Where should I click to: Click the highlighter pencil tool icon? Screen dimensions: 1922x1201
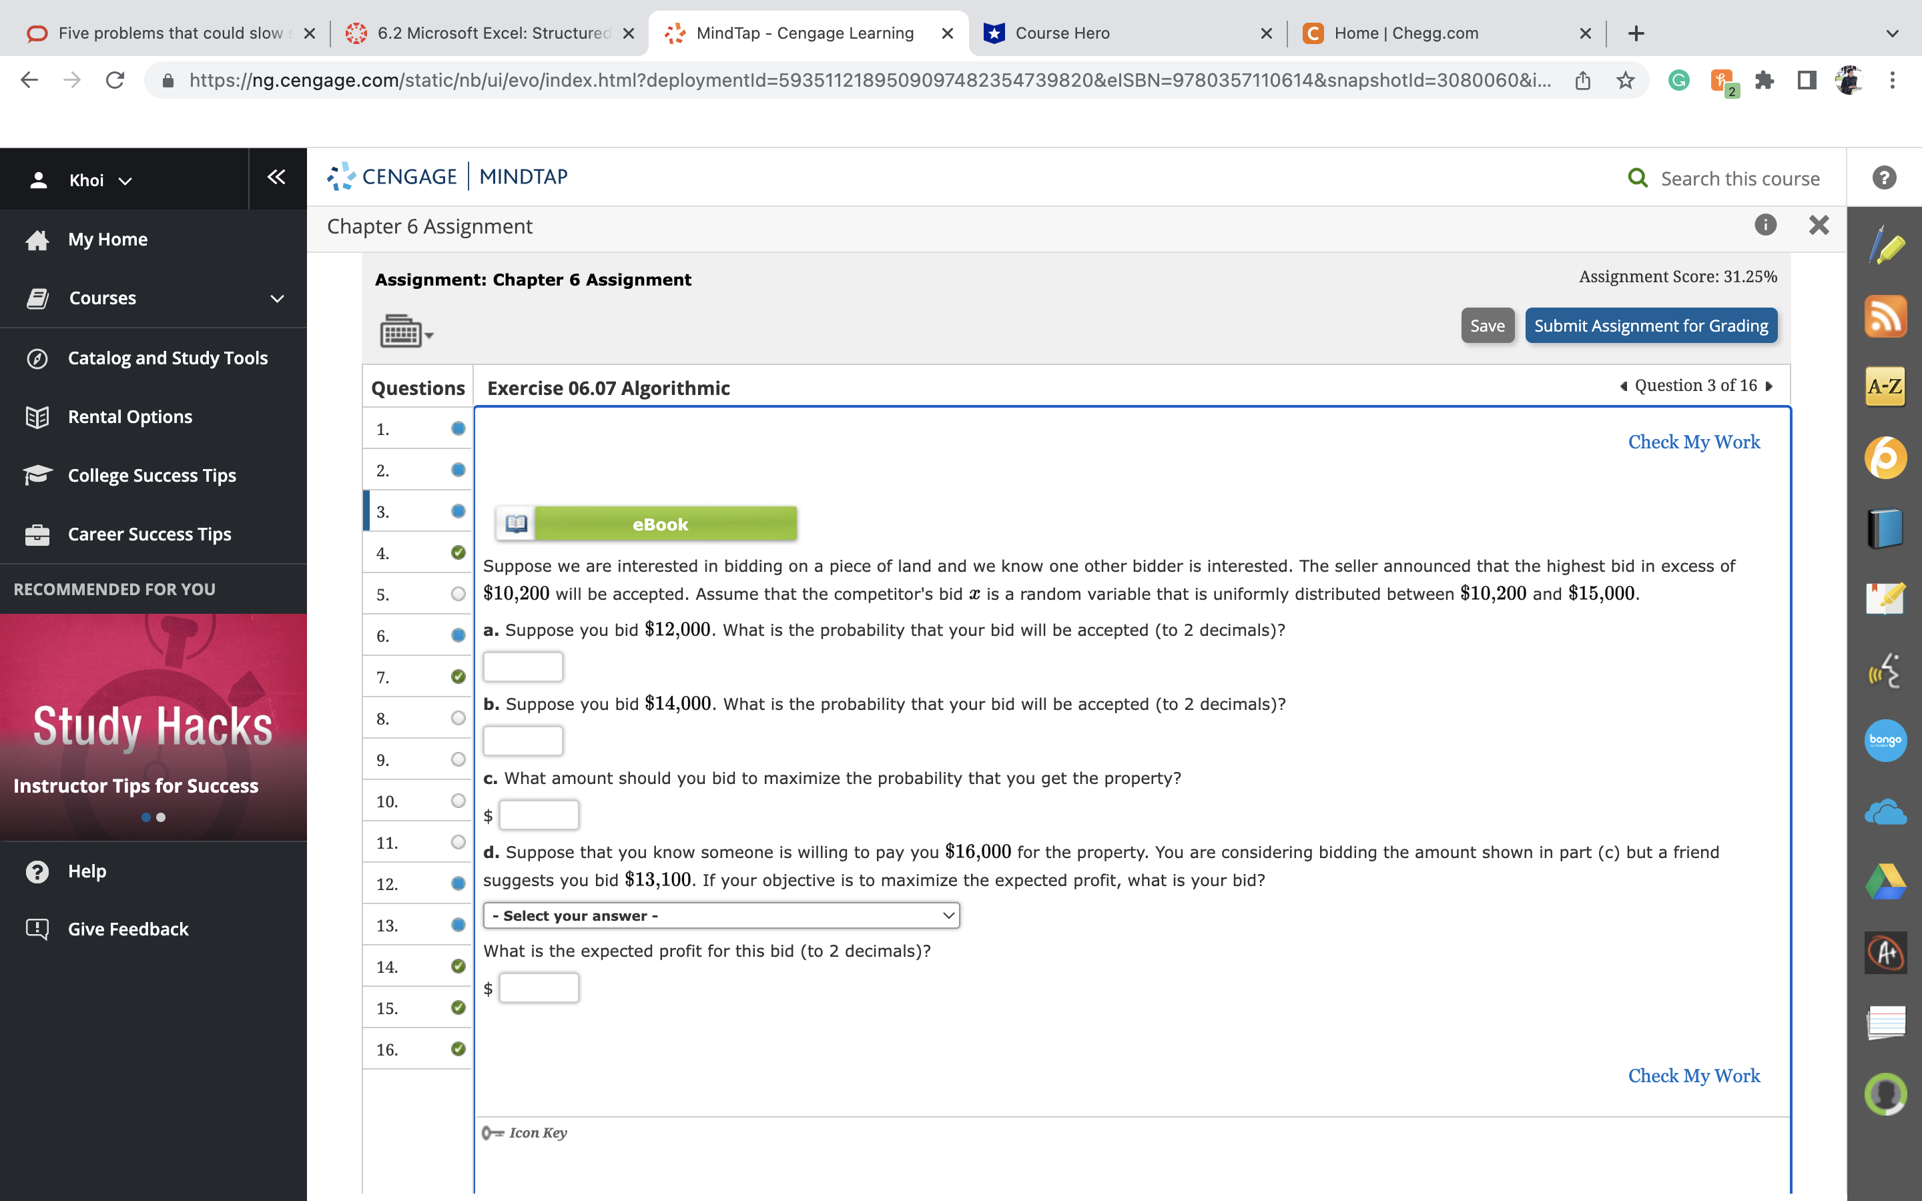1885,246
